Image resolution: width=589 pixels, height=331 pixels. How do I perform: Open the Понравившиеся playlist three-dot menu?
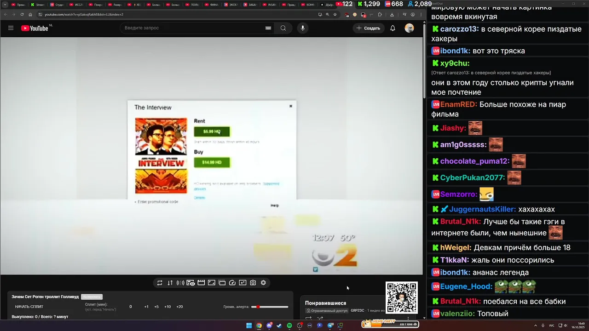click(x=408, y=318)
